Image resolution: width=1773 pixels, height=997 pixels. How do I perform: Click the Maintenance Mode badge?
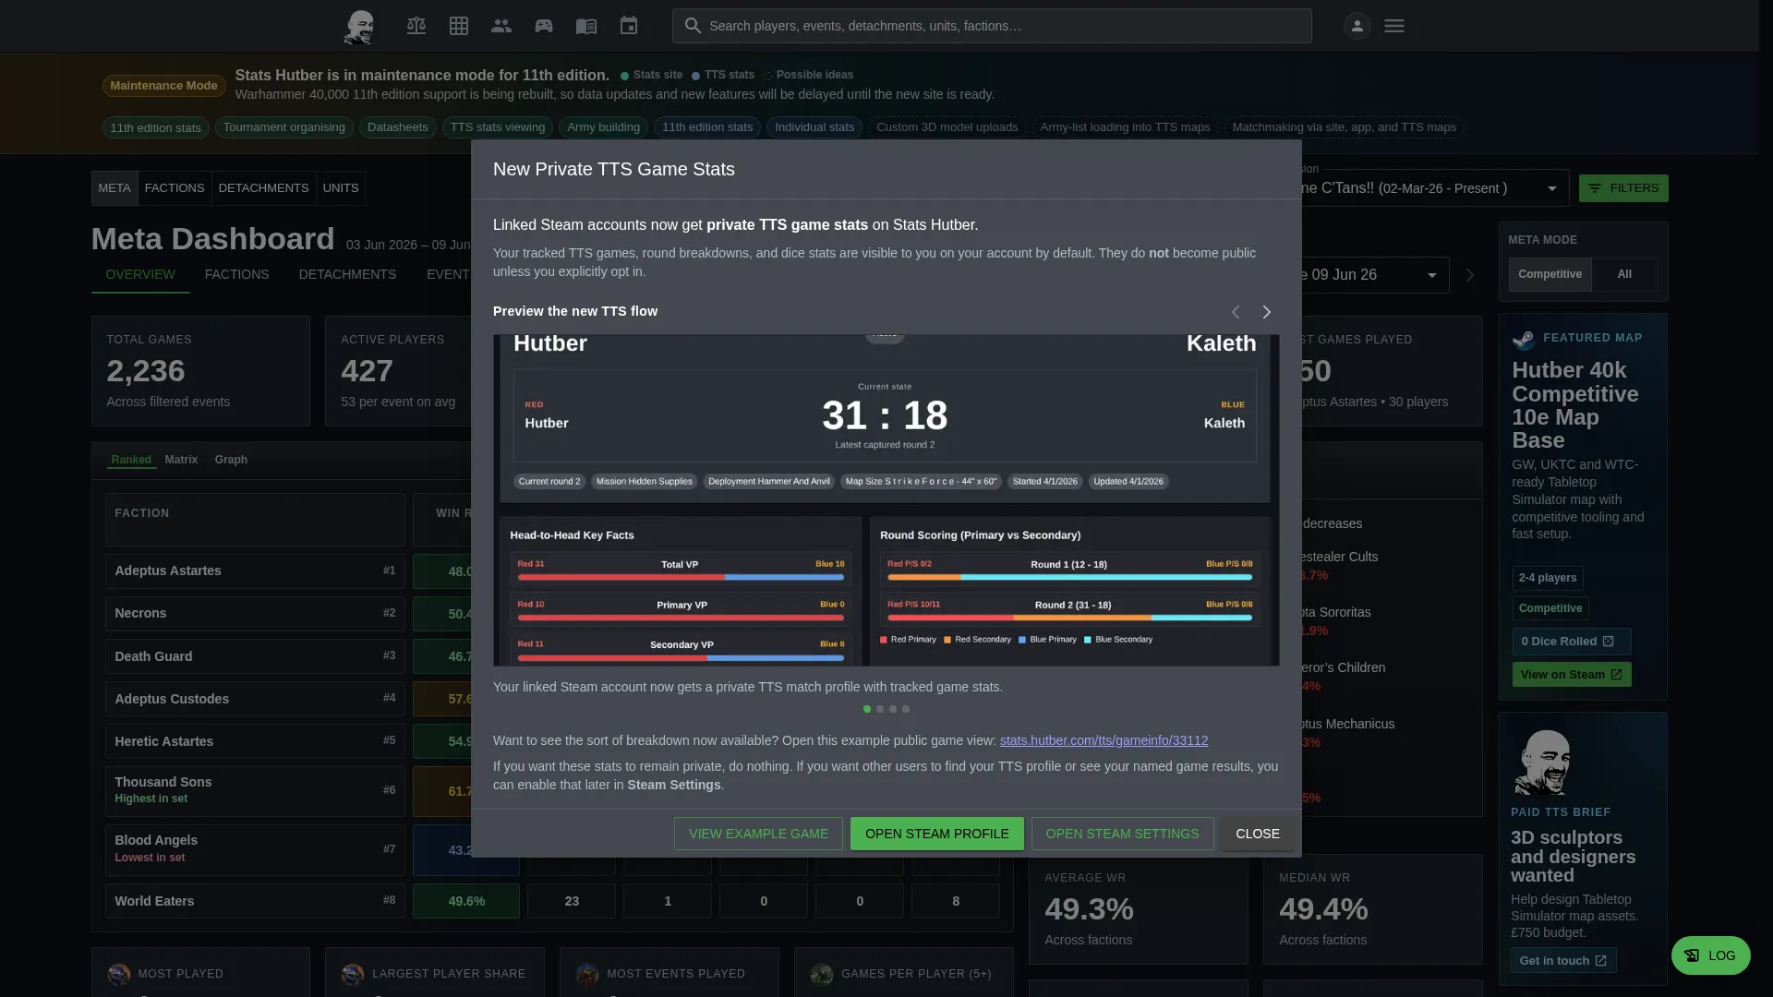click(163, 86)
